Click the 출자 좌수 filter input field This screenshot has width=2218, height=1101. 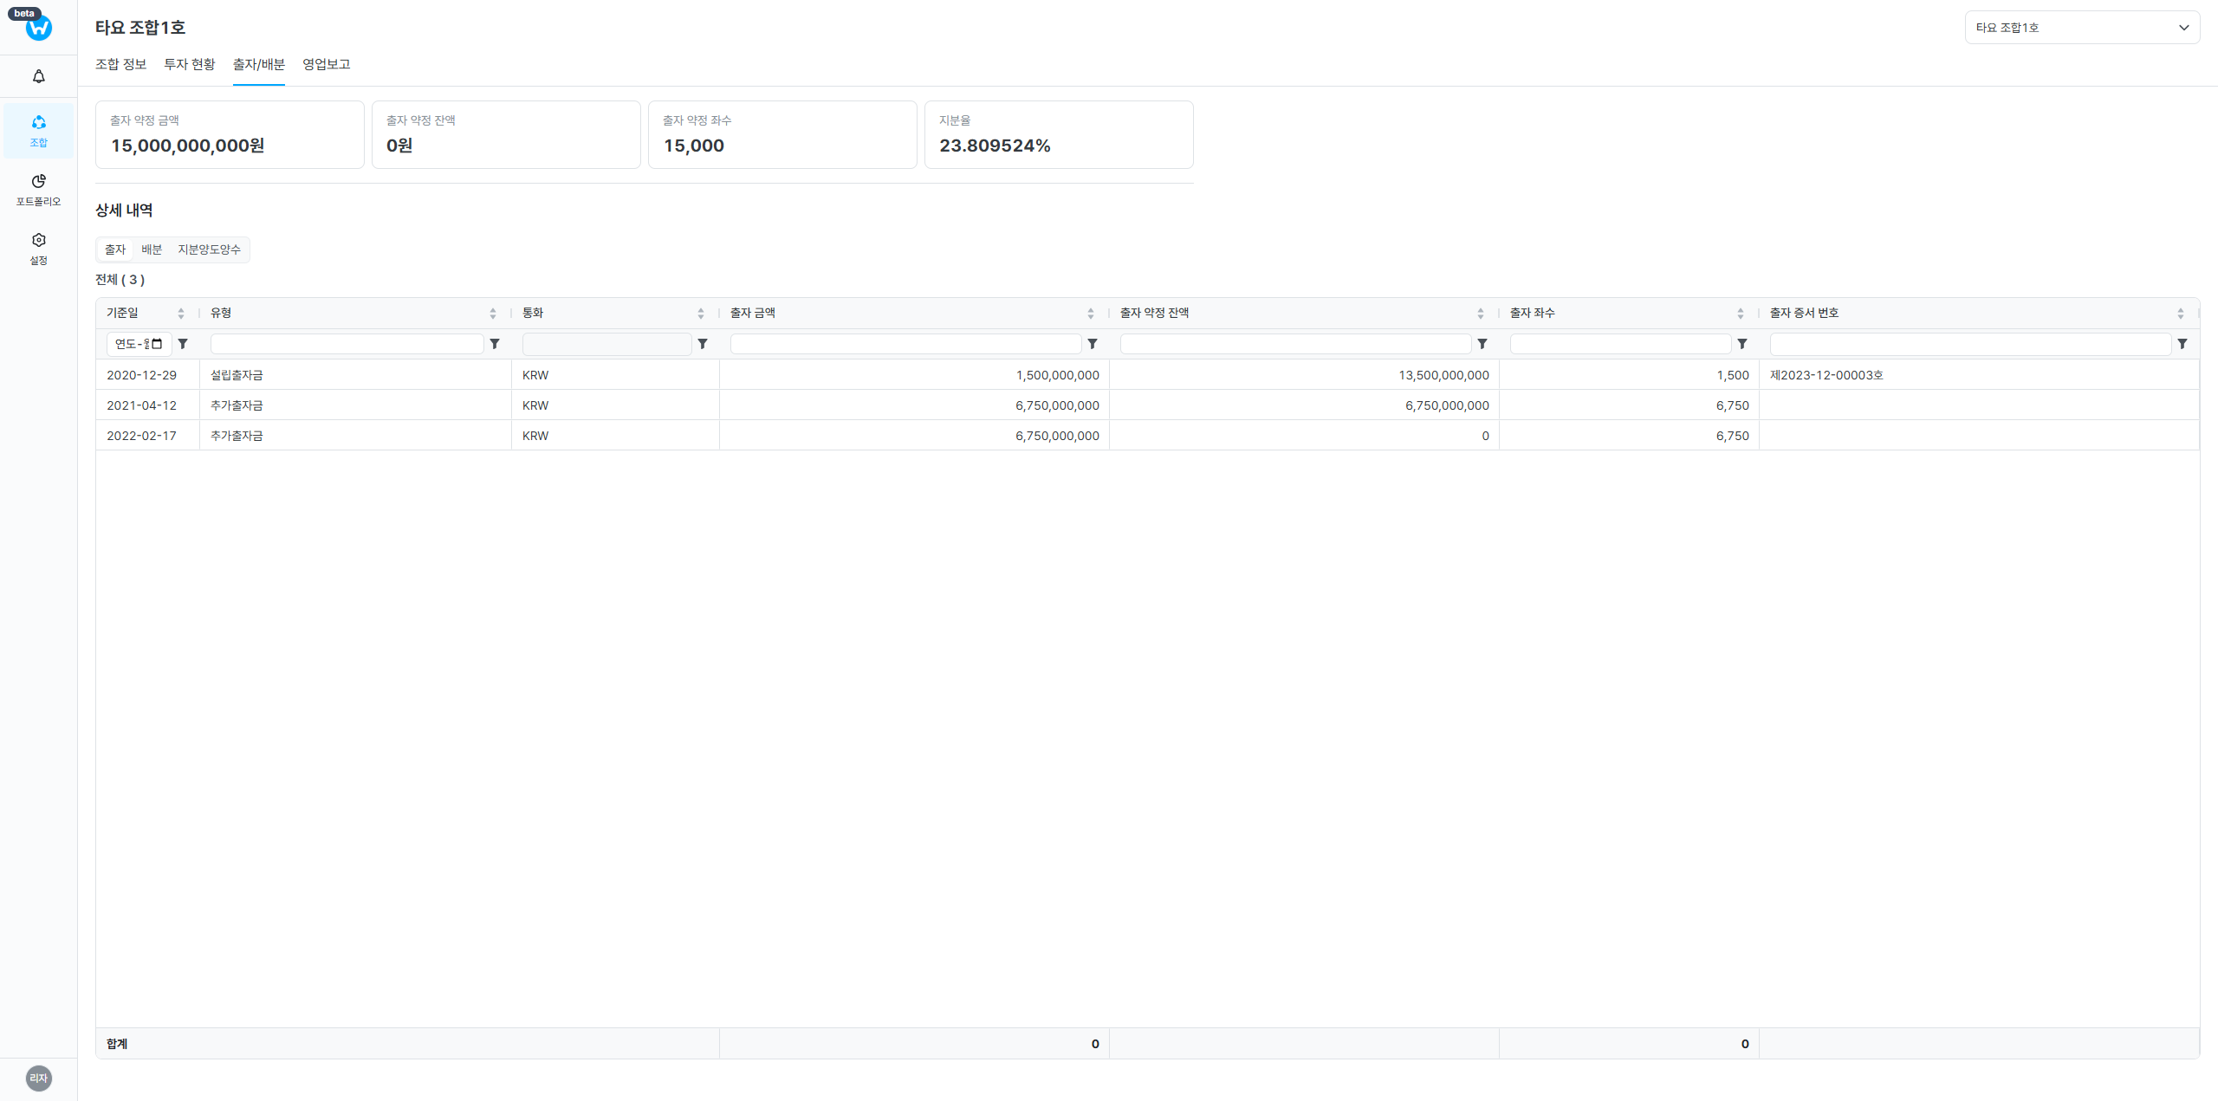(1619, 344)
